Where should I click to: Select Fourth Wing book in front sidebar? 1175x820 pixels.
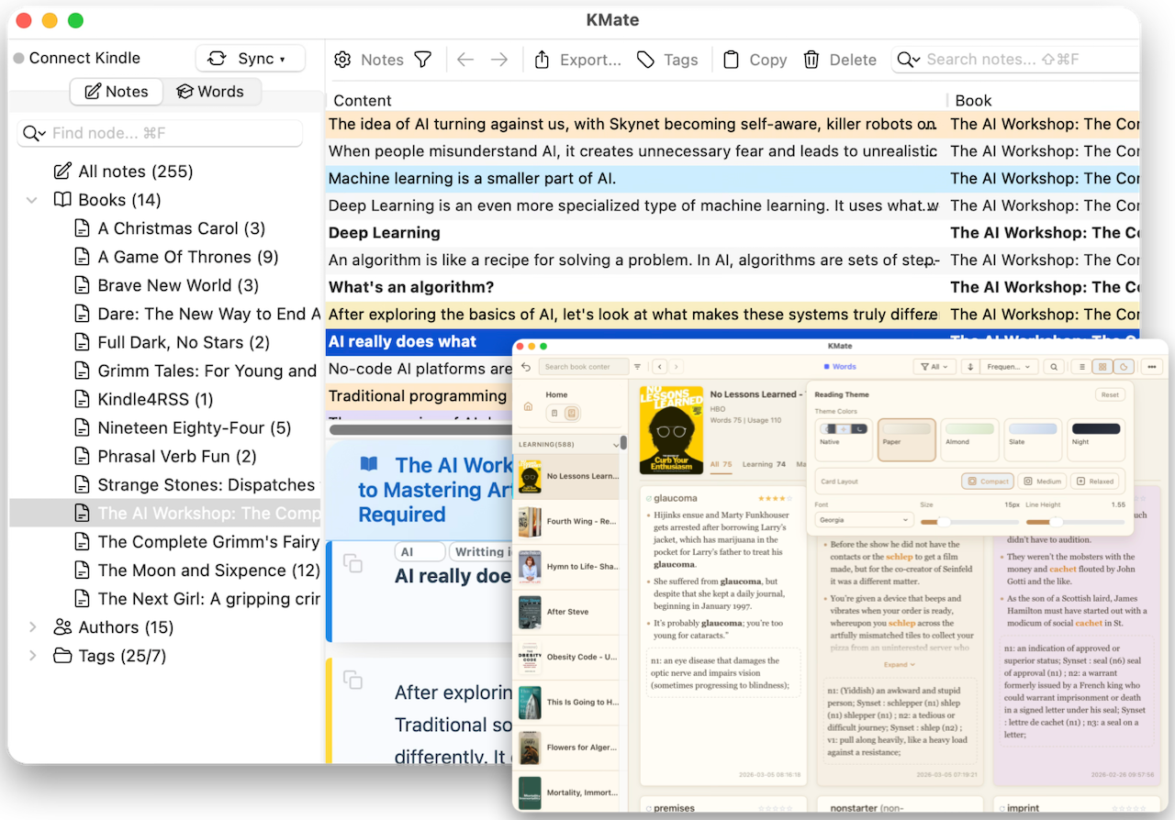[x=567, y=522]
